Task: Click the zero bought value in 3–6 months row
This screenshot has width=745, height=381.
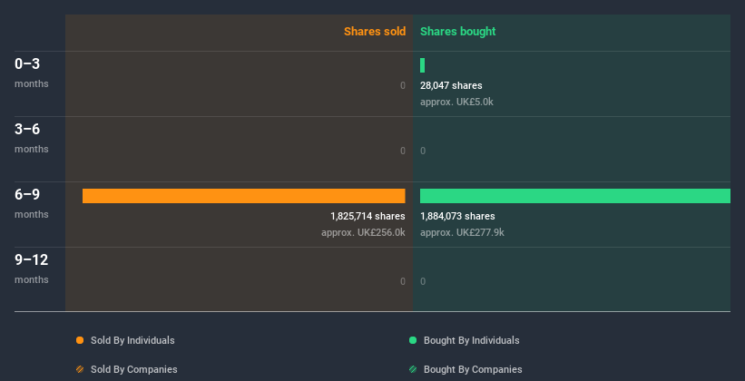Action: 423,151
